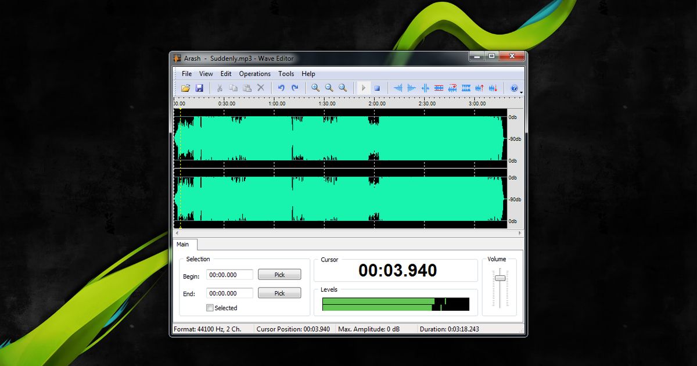Click the Volume slider handle
697x366 pixels.
coord(500,278)
